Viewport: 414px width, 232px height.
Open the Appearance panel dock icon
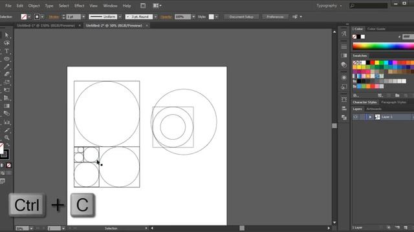tap(343, 77)
